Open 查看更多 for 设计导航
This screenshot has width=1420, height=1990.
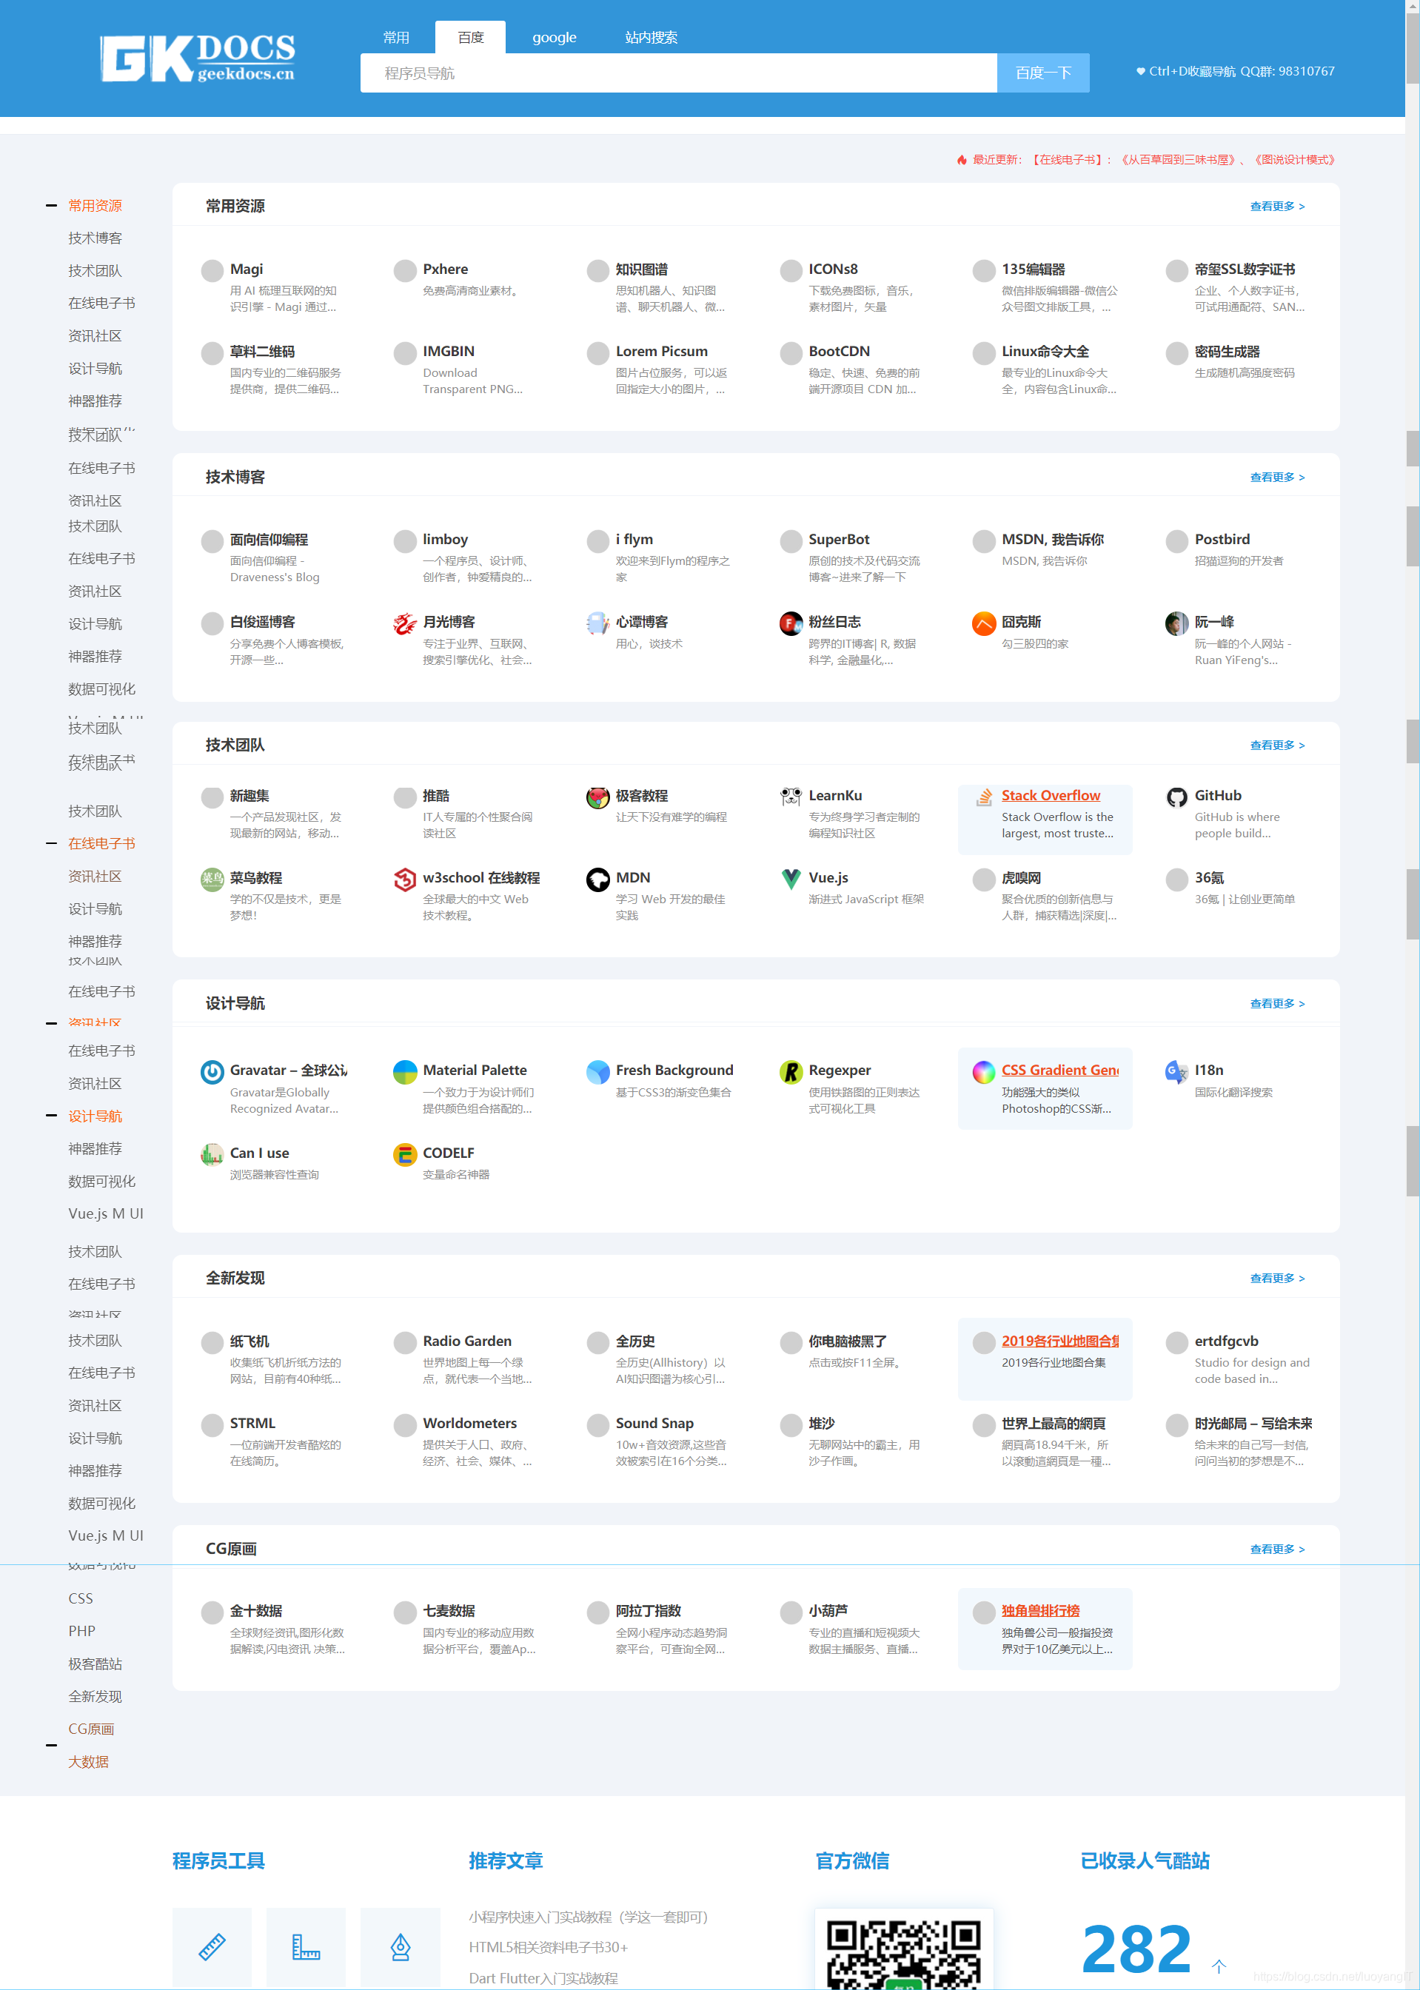(1277, 1004)
